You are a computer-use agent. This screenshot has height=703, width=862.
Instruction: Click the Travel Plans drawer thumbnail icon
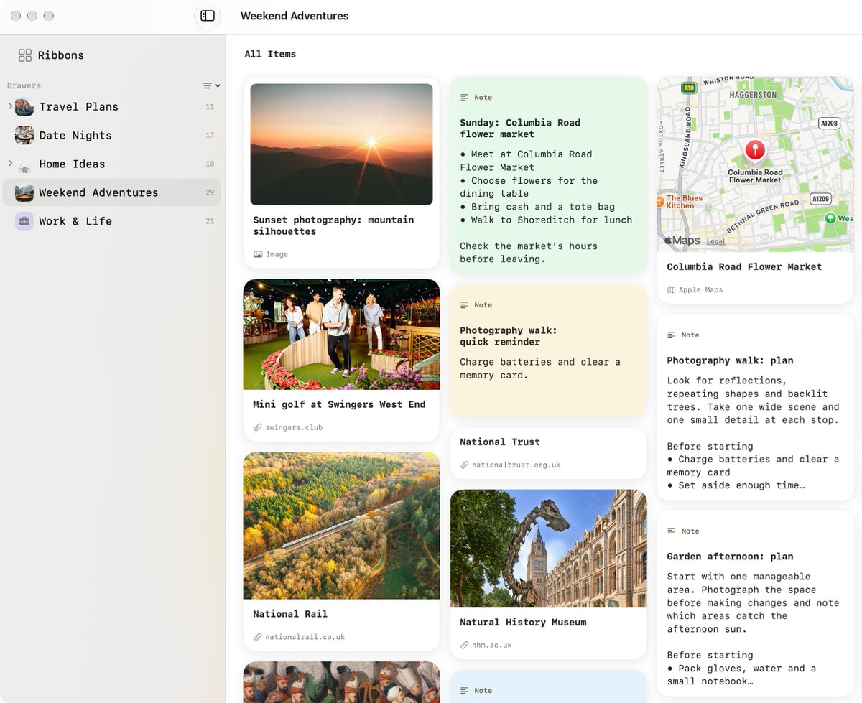click(24, 106)
